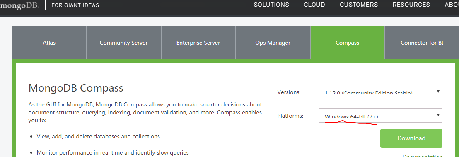Screen dimensions: 459x157
Task: Open the CUSTOMERS menu
Action: point(359,5)
